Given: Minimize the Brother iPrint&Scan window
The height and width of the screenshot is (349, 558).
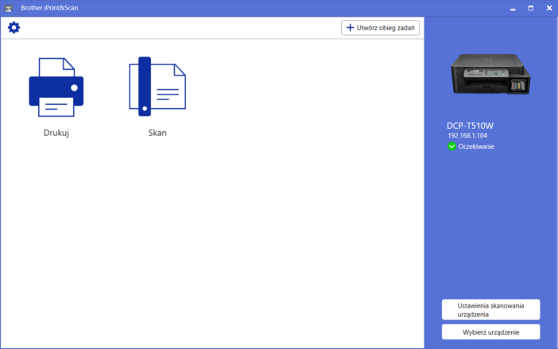Looking at the screenshot, I should (513, 8).
